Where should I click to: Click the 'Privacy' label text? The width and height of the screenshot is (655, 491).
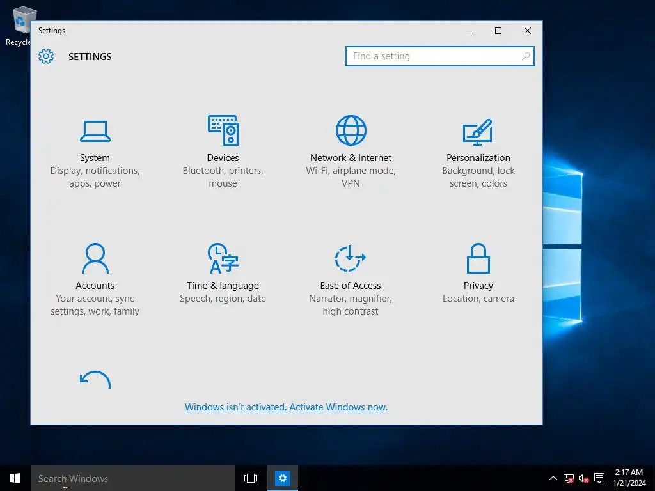coord(478,286)
